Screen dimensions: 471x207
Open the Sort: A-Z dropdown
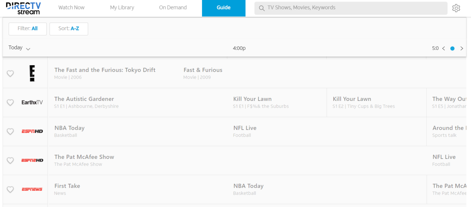point(69,29)
